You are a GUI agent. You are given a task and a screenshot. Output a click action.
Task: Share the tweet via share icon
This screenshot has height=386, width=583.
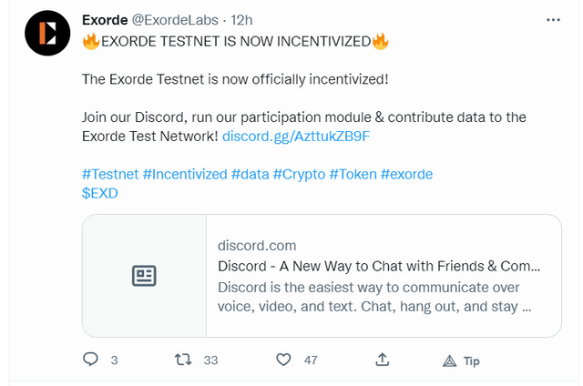(x=383, y=360)
